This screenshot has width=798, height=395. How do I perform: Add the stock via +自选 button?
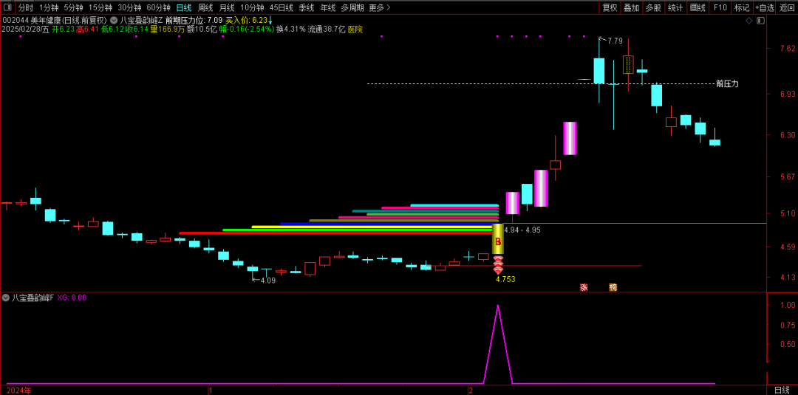pos(765,7)
